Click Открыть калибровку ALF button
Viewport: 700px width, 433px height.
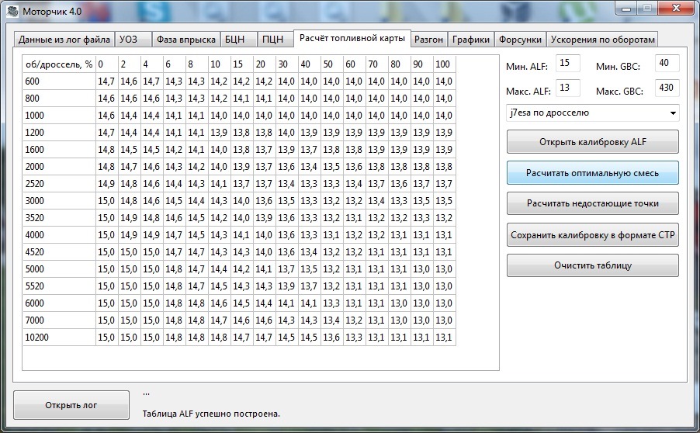[593, 142]
